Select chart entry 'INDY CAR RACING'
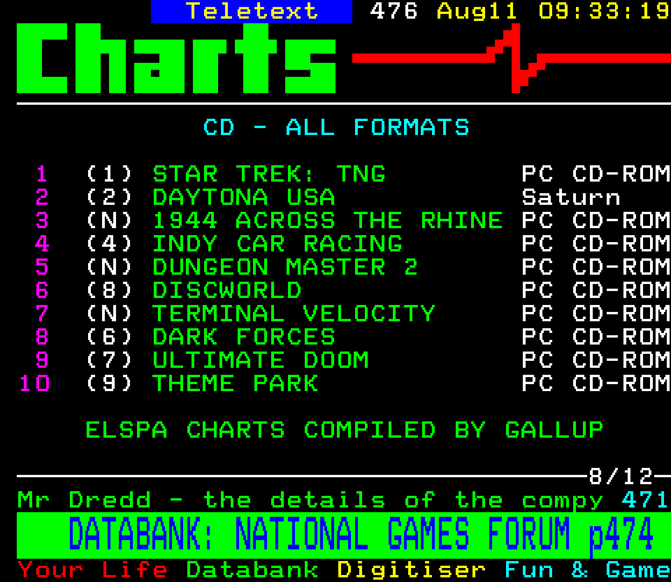 277,244
